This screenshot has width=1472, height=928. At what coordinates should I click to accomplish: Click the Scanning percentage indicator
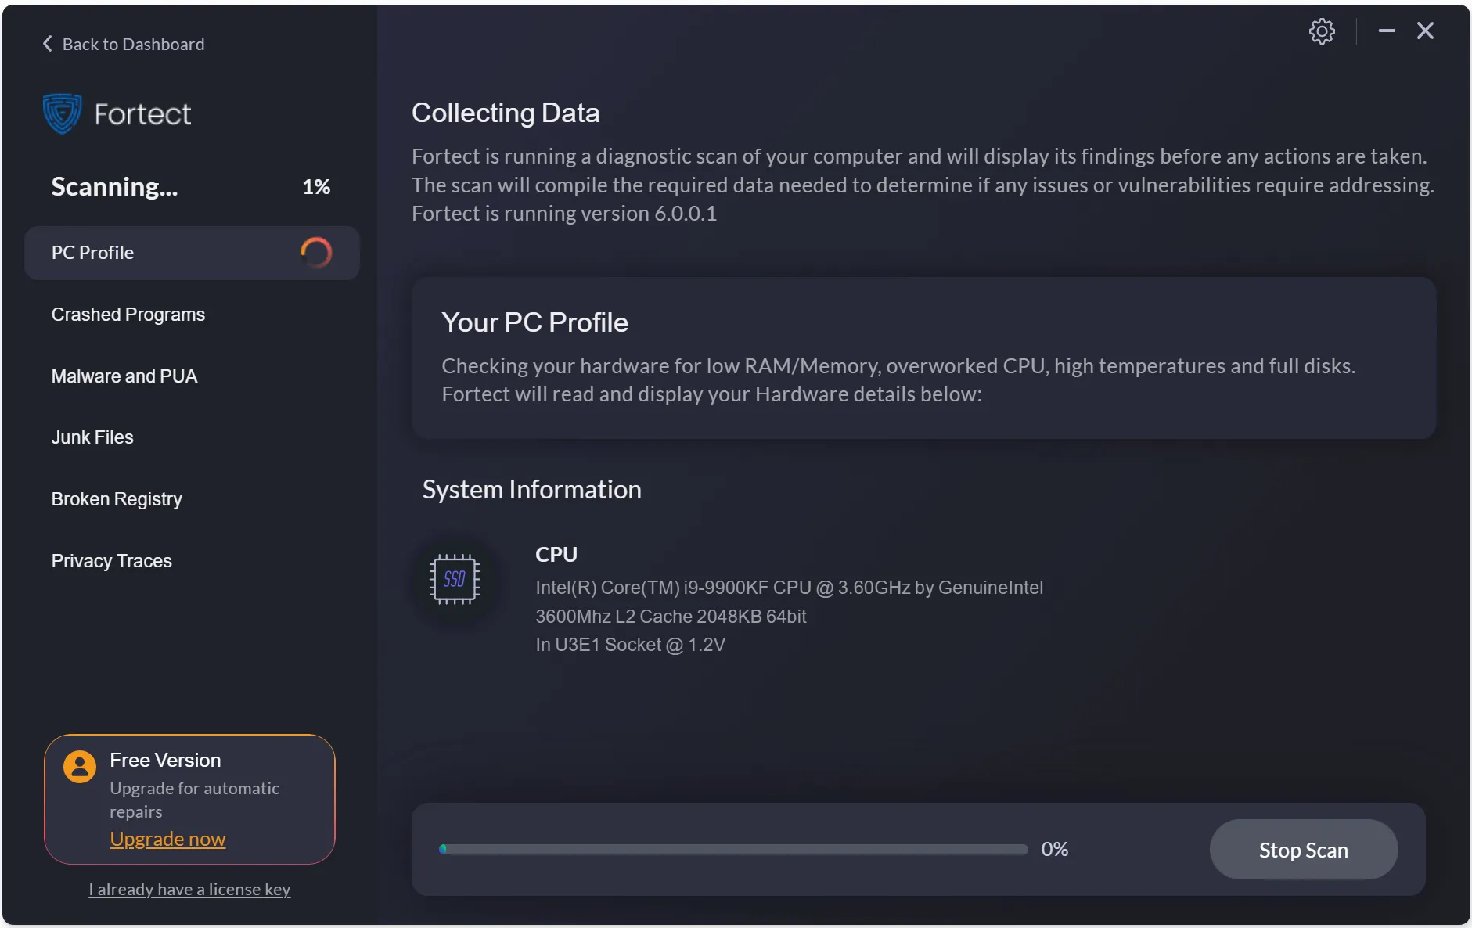(316, 186)
